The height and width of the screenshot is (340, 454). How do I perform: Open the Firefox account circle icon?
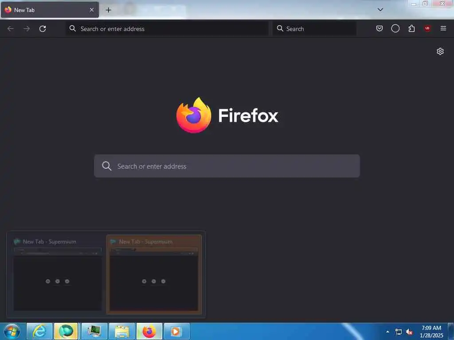[395, 28]
